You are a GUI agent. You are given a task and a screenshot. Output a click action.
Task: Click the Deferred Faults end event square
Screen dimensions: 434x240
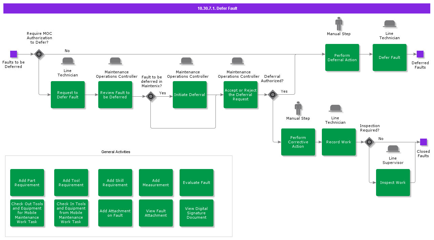420,54
